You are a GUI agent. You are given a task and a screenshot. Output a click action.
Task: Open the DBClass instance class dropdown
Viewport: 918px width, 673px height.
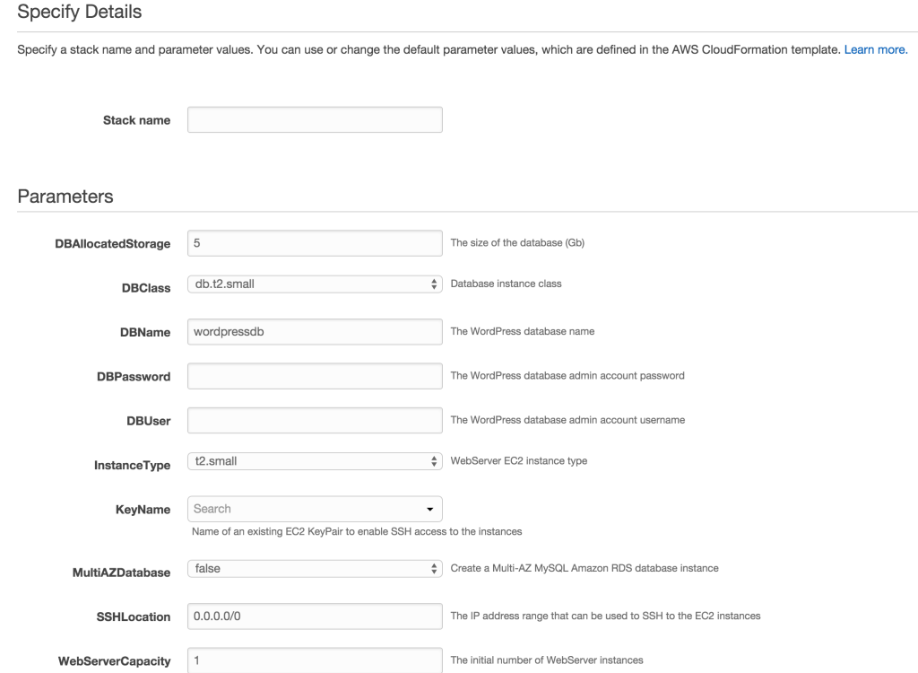pyautogui.click(x=314, y=284)
